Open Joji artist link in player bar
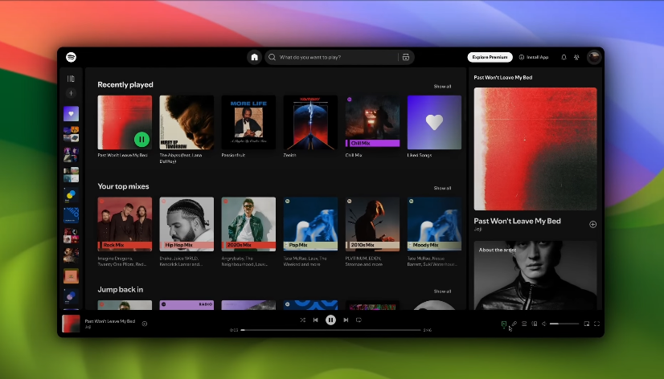The height and width of the screenshot is (379, 664). [88, 327]
